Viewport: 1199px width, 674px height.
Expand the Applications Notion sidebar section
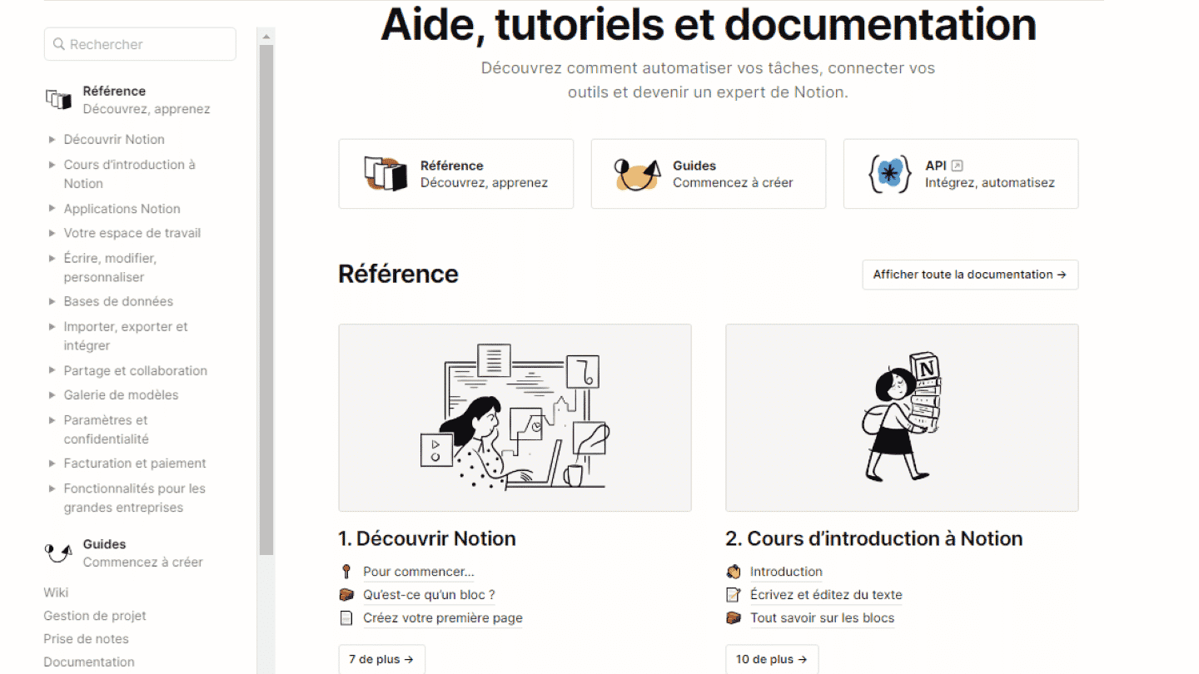(52, 208)
